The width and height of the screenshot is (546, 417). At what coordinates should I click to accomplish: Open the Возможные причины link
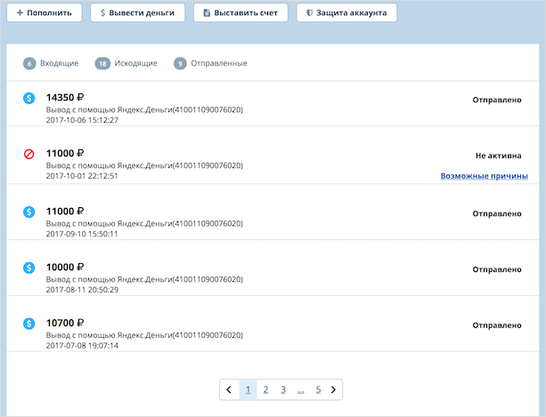[484, 176]
